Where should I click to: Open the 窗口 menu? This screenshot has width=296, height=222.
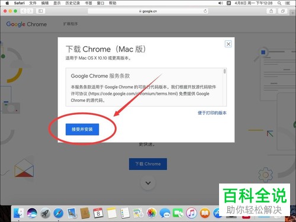[101, 3]
